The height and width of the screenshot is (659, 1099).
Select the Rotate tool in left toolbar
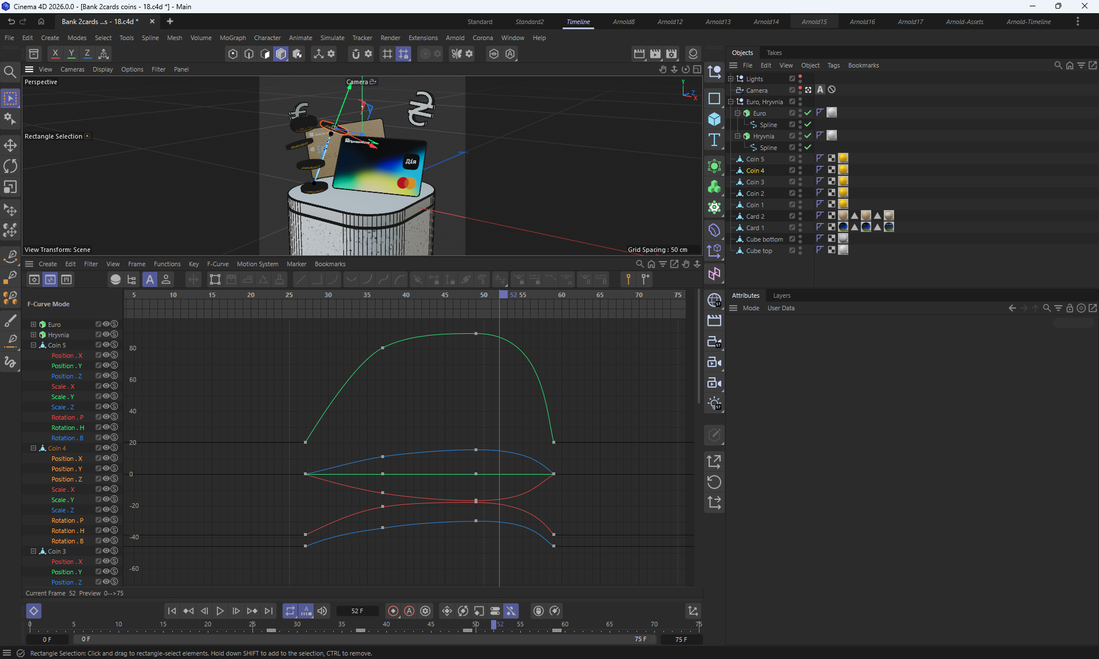10,166
